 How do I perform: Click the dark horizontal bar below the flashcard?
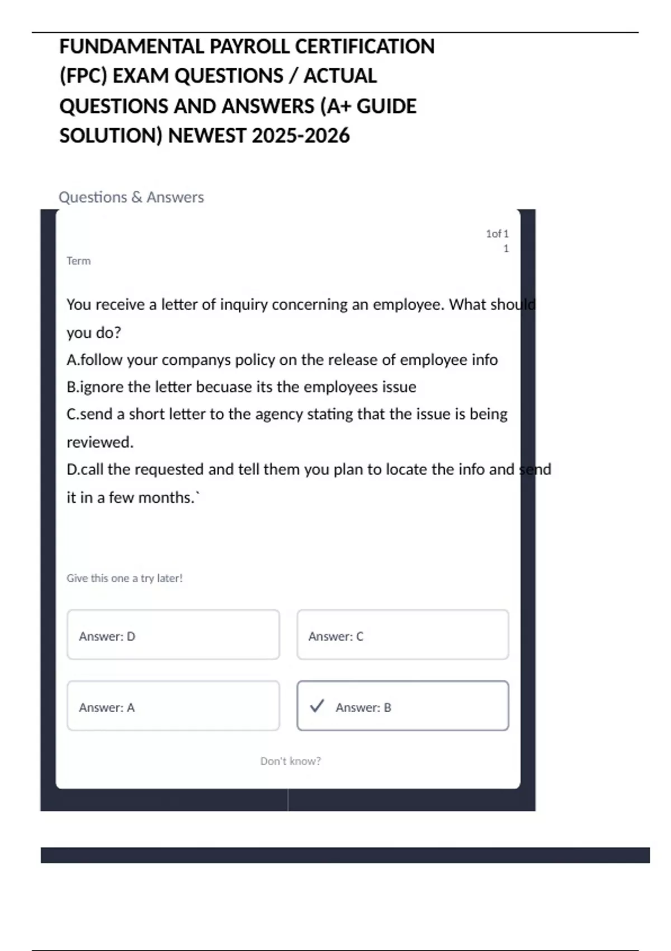click(345, 855)
